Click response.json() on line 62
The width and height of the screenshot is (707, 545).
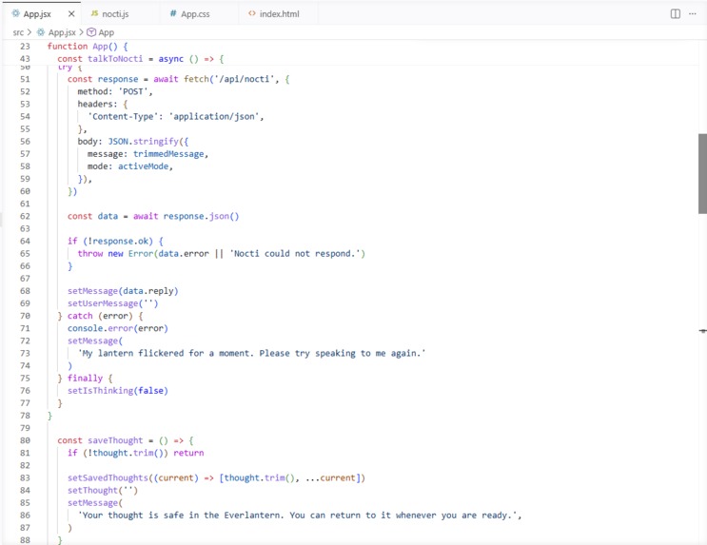click(x=201, y=216)
